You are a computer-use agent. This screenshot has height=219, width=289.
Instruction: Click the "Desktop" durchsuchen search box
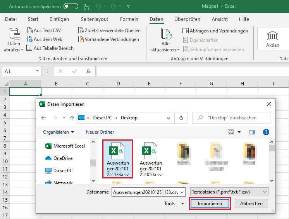coord(231,118)
